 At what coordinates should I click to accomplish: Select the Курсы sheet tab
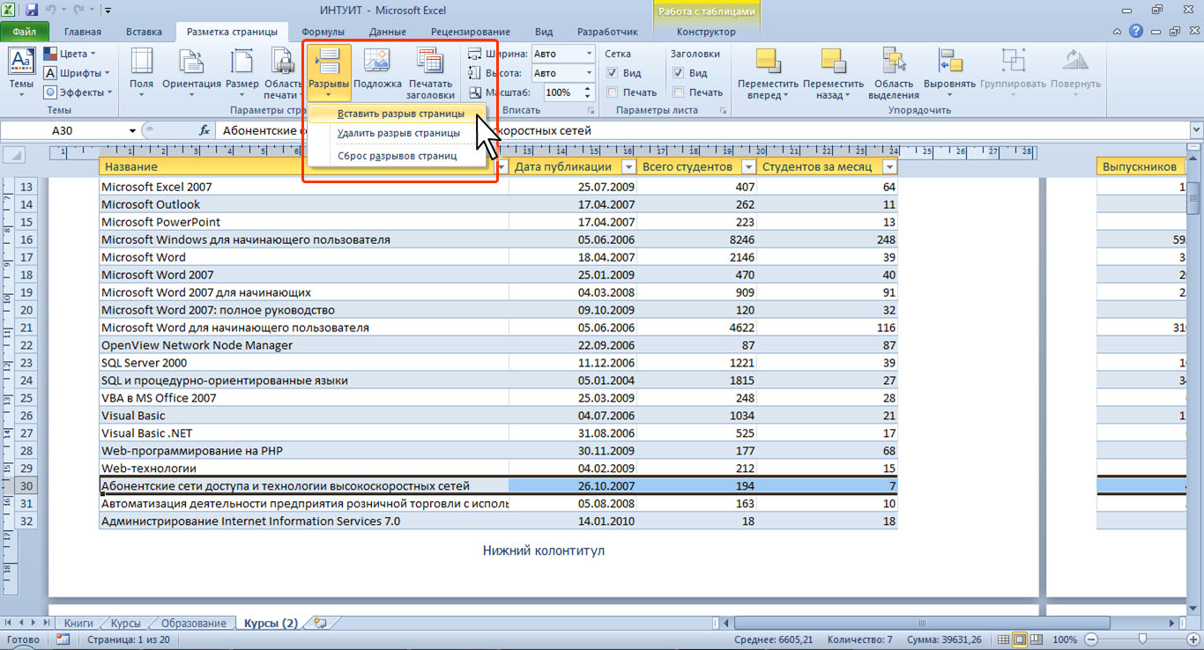pyautogui.click(x=125, y=623)
